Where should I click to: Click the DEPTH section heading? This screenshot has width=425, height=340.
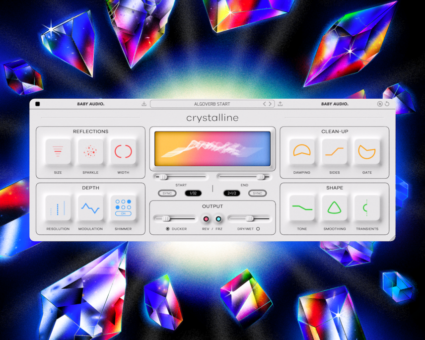(90, 188)
